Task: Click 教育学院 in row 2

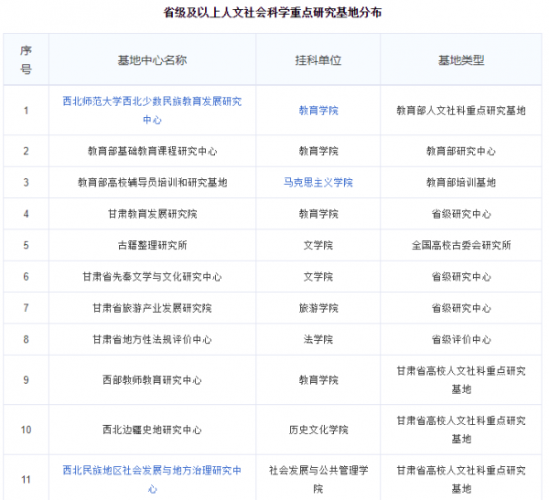Action: (318, 151)
